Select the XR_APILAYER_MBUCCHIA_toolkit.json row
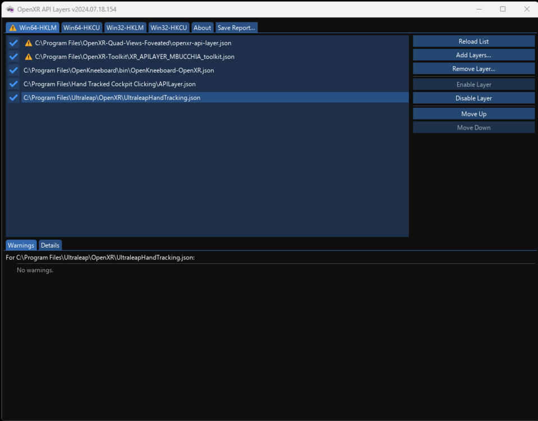This screenshot has width=538, height=421. click(215, 57)
